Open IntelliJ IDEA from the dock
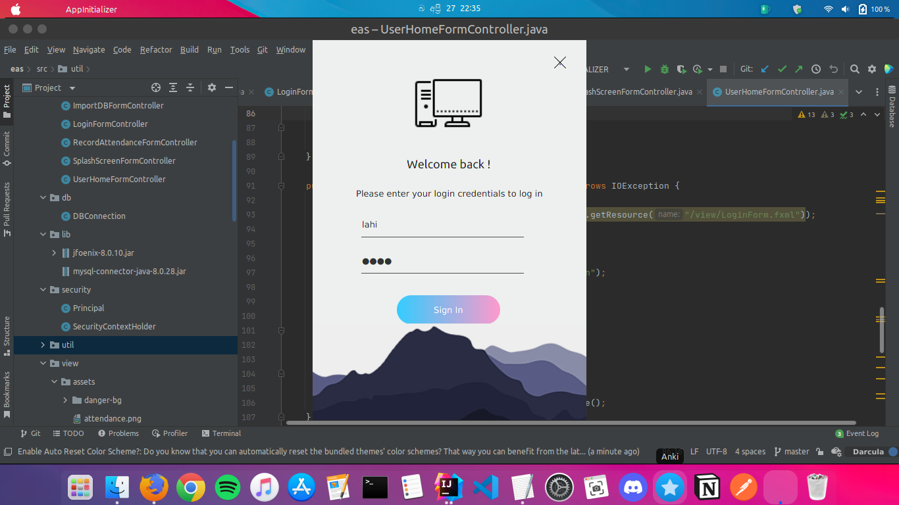Screen dimensions: 899x505 448,487
